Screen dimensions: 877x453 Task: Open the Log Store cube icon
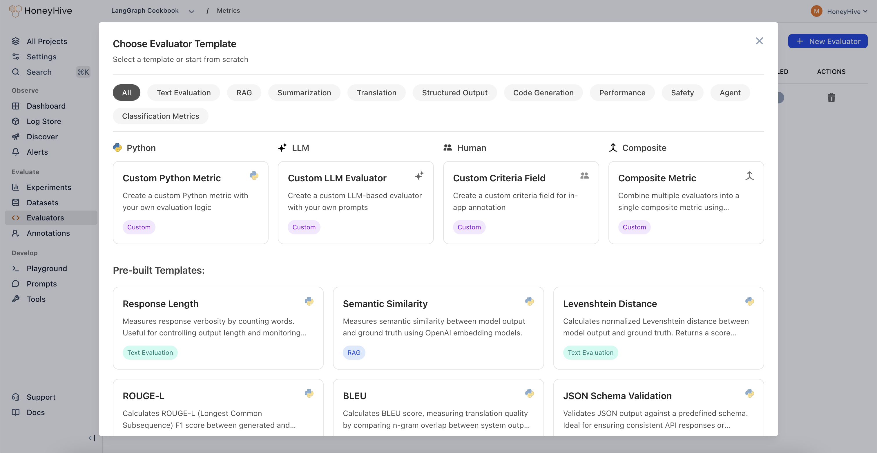[16, 121]
